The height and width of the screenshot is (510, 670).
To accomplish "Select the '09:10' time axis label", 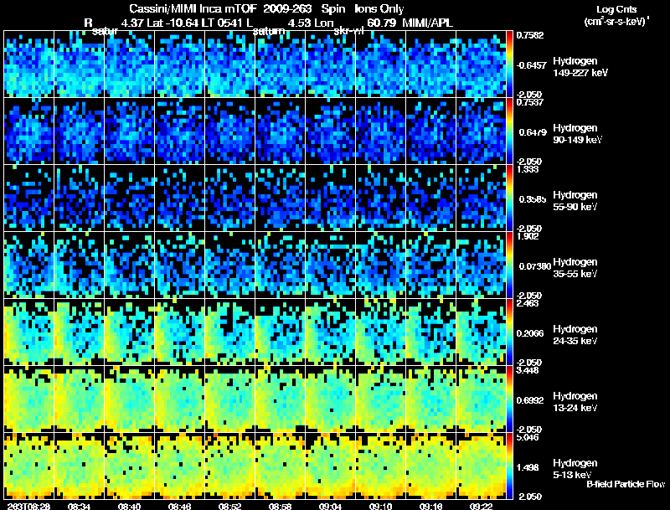I will tap(380, 507).
